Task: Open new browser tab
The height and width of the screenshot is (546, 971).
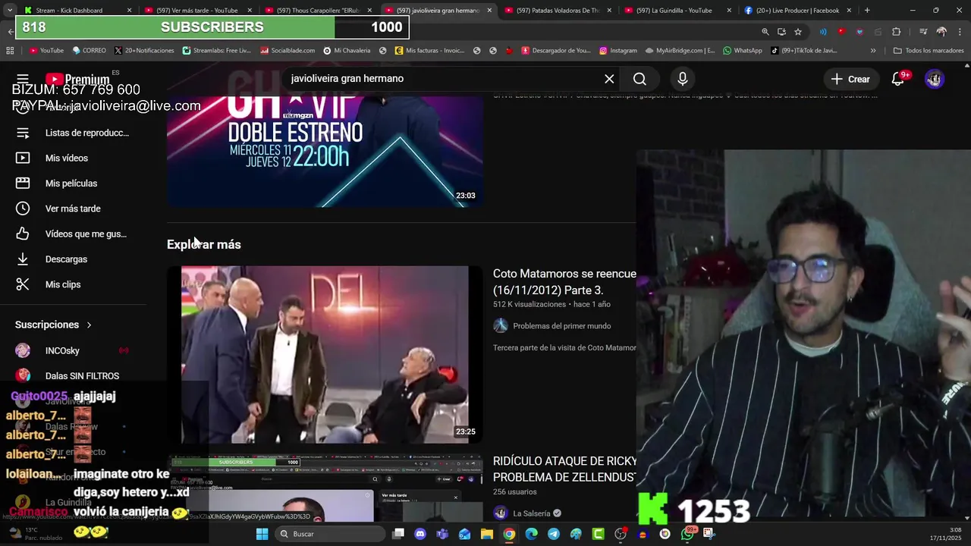Action: pyautogui.click(x=867, y=11)
